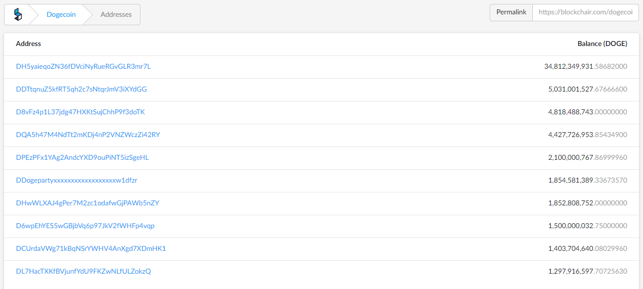Click the 34,812,349,931 DOGE balance value
The image size is (643, 289).
[585, 66]
